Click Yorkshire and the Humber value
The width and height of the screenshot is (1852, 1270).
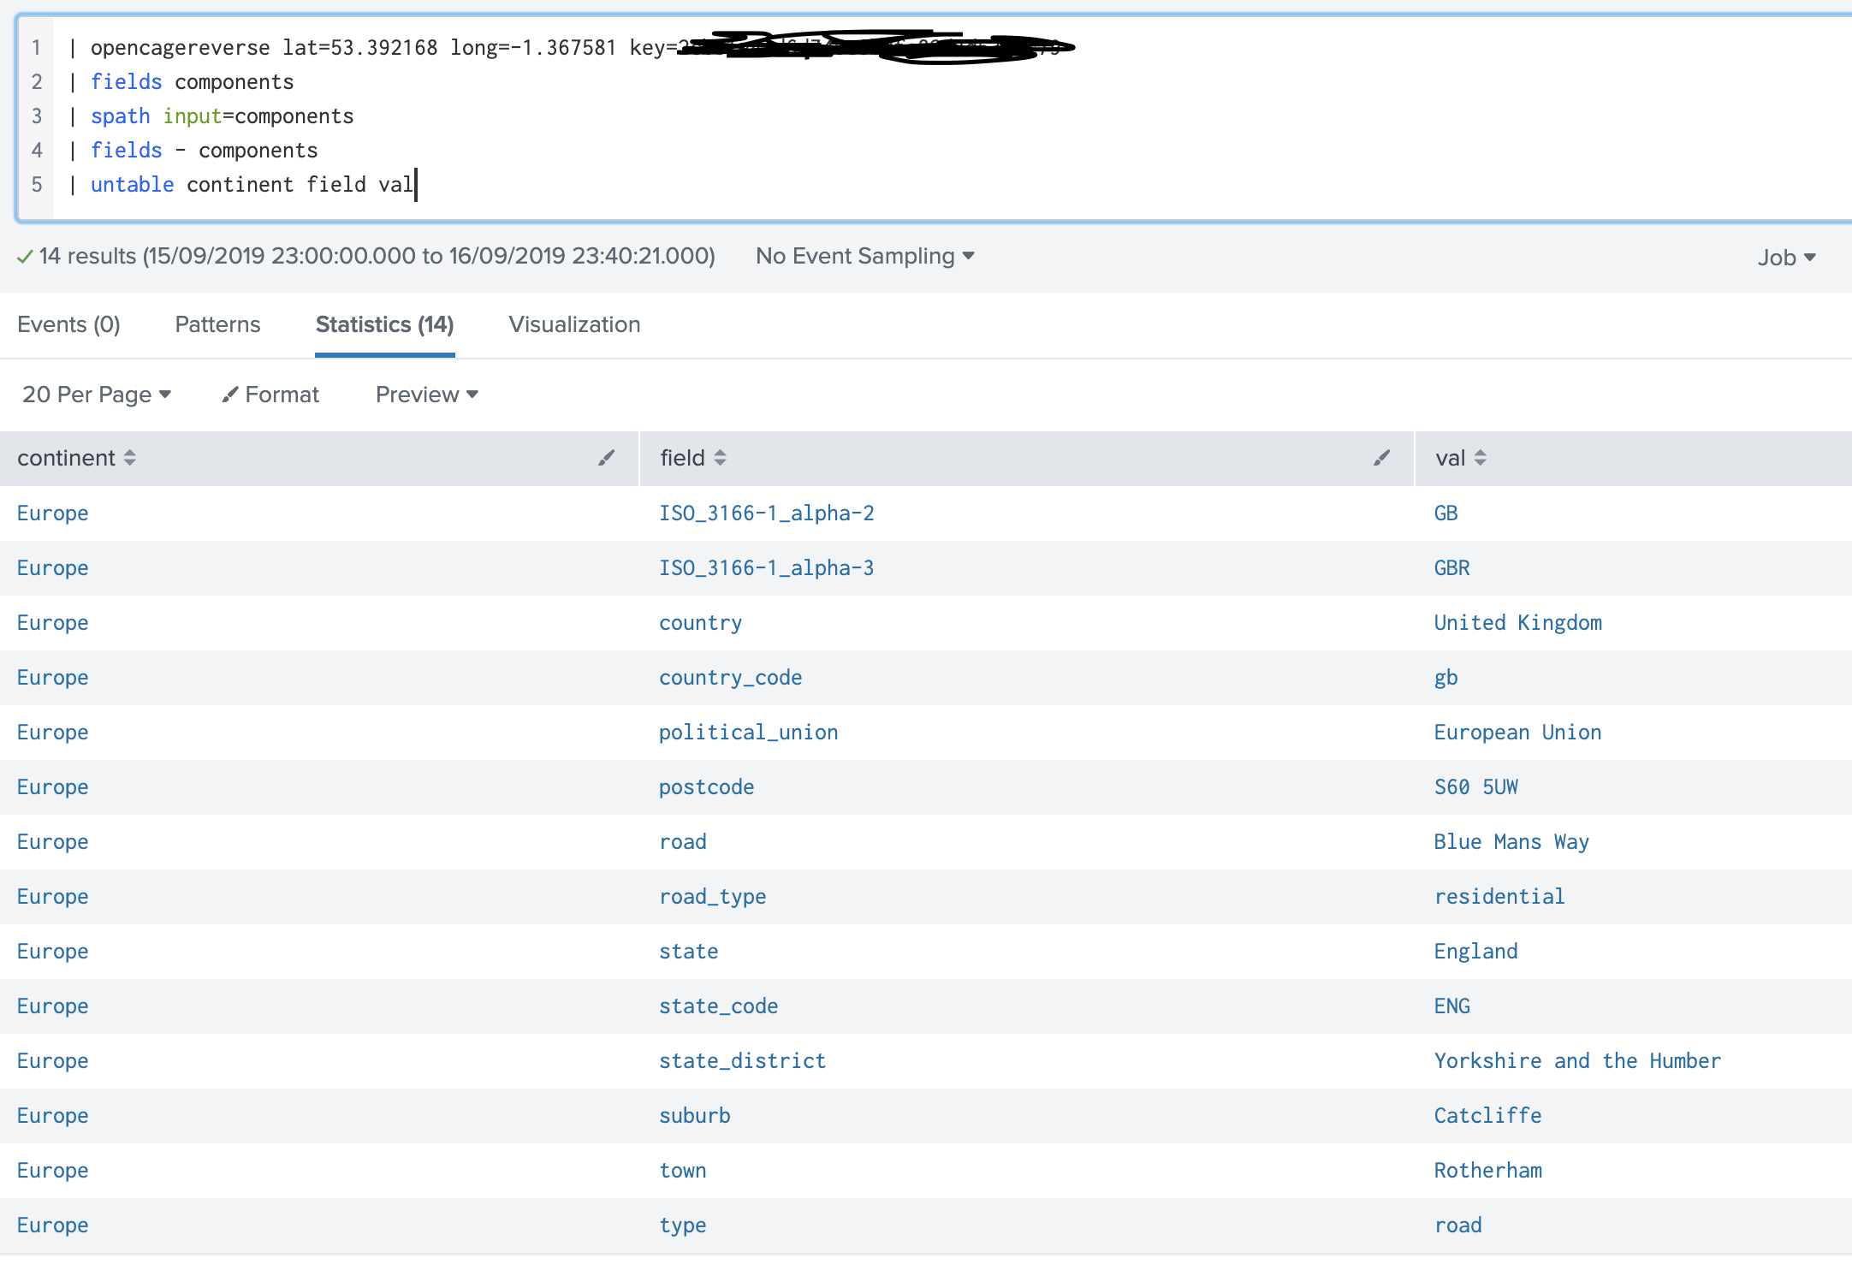coord(1576,1061)
